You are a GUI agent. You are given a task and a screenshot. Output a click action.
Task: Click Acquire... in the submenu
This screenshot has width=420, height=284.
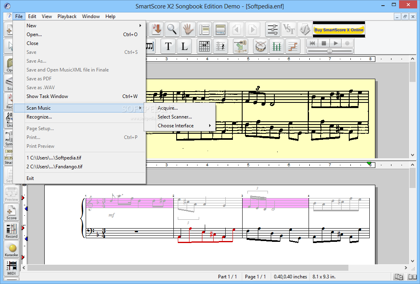click(180, 108)
